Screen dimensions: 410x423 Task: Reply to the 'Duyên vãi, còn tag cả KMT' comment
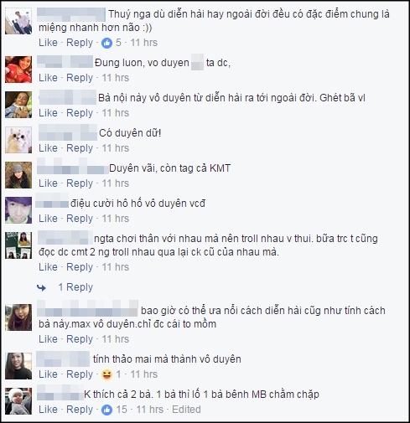point(80,183)
